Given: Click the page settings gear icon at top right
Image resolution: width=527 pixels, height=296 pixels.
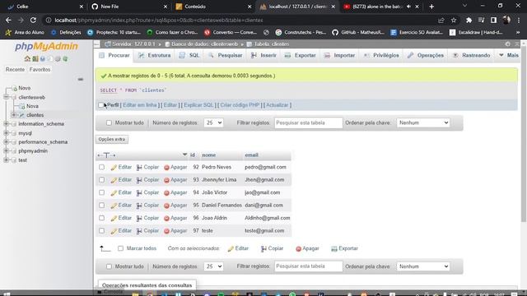Looking at the screenshot, I should click(x=507, y=44).
